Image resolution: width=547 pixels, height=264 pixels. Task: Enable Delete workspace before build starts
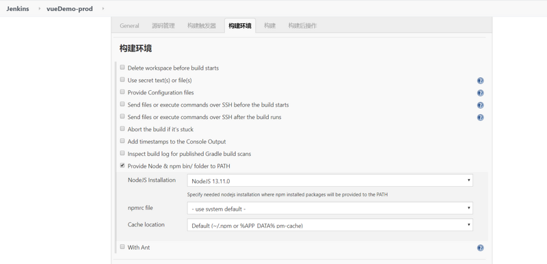pos(122,67)
